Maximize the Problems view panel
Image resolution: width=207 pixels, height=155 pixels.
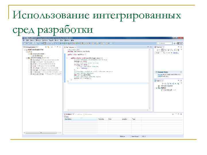pos(181,114)
